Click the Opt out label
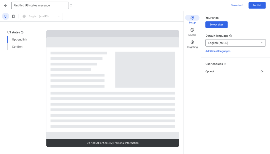Screen dimensions: 270x154 210,71
